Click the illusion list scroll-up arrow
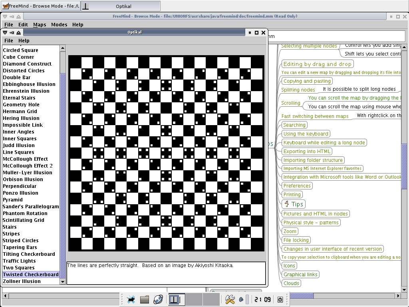409x307 pixels. (63, 48)
